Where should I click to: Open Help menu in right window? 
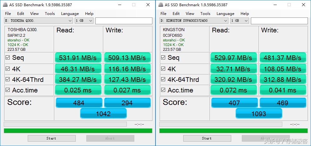tap(245, 13)
